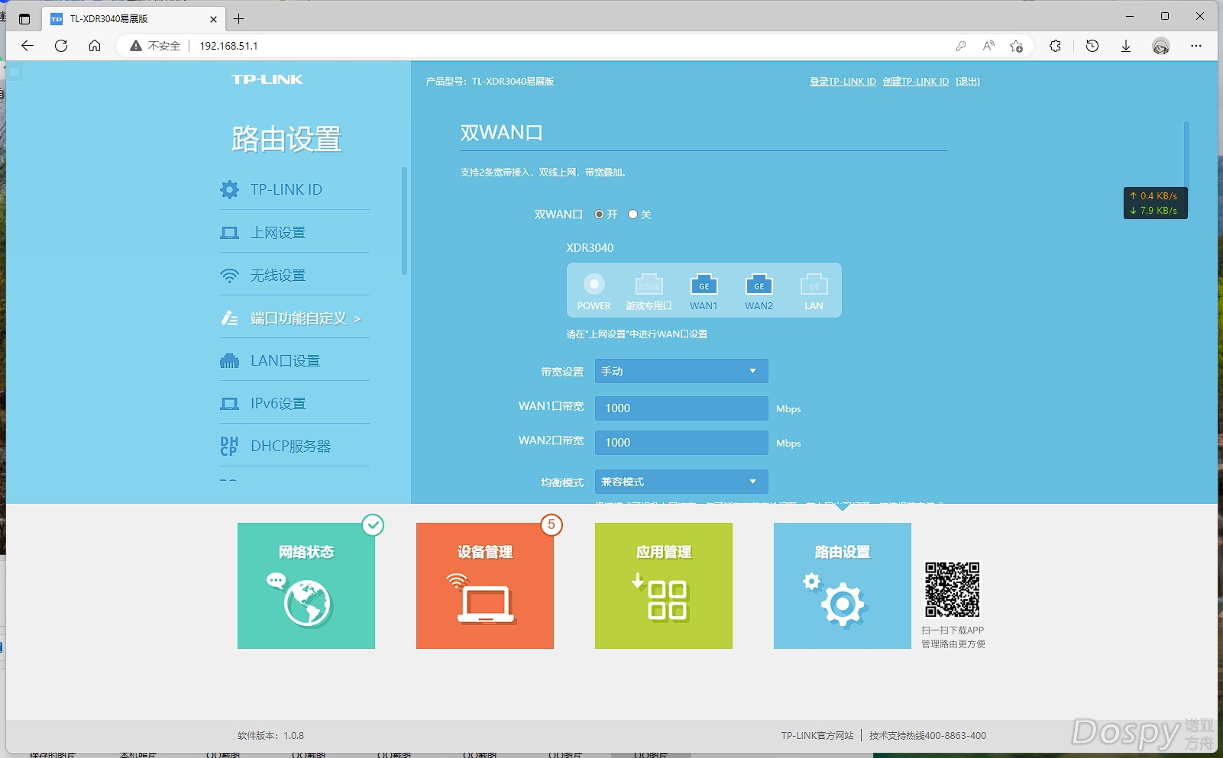Click the 游戏专用口 port icon
The image size is (1223, 758).
click(x=649, y=285)
